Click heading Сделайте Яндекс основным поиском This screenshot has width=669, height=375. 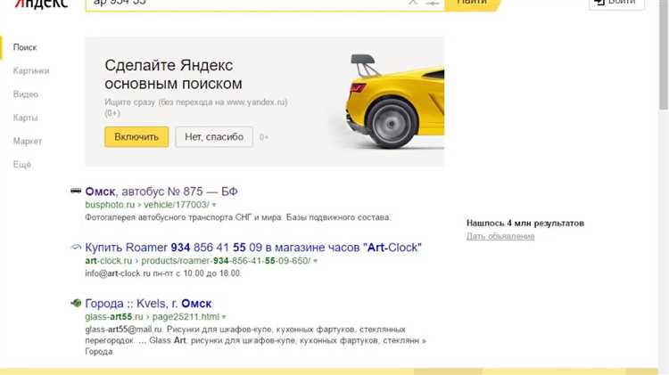pos(173,75)
